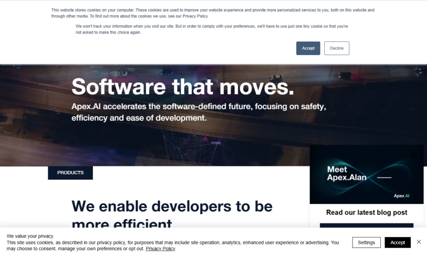The image size is (427, 257).
Task: Open the Meet Apex.Alan blog image
Action: point(367,175)
